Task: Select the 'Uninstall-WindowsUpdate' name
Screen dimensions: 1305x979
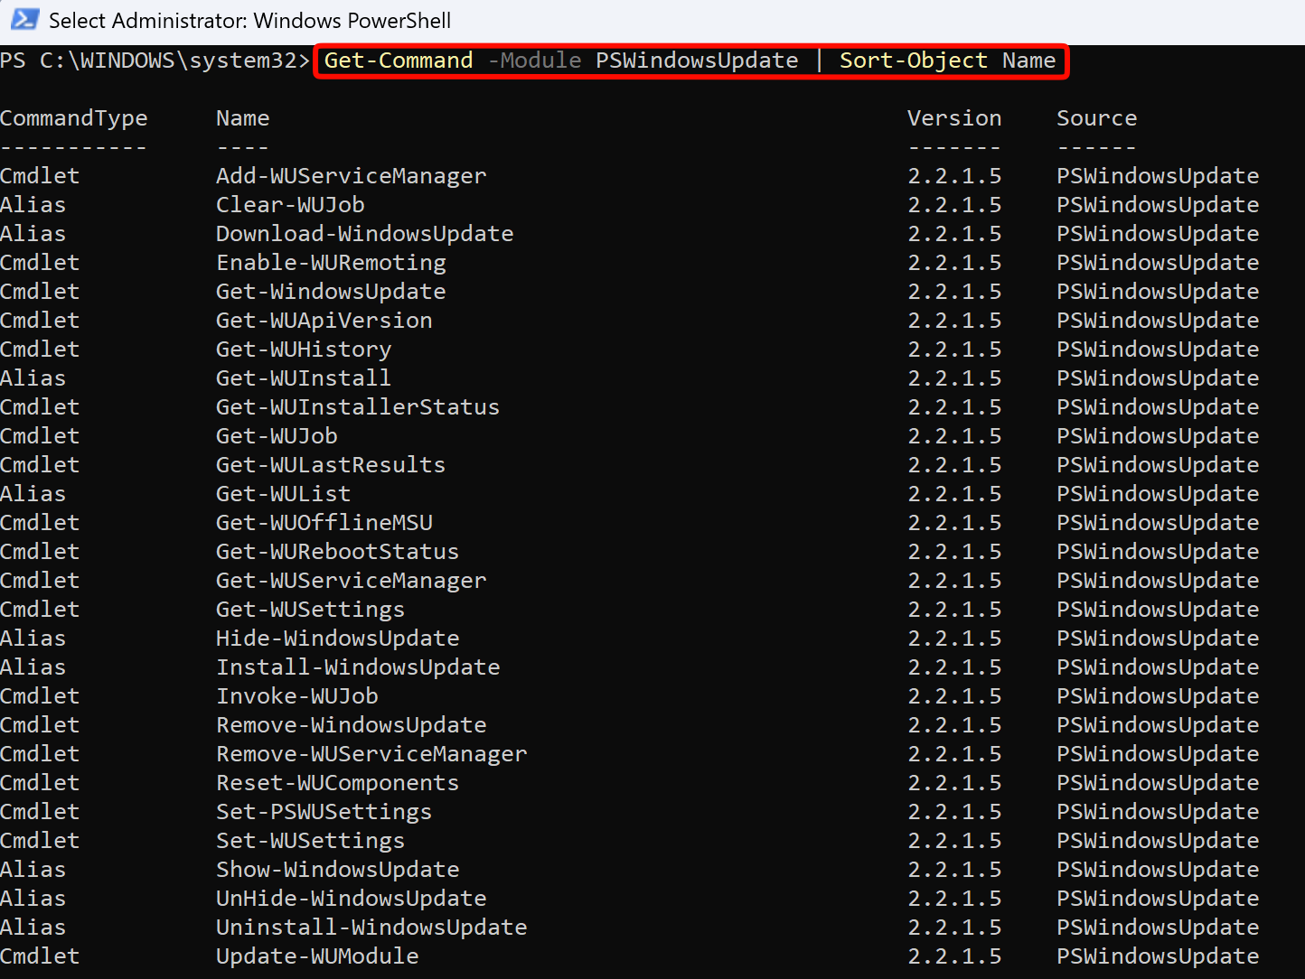Action: click(371, 928)
